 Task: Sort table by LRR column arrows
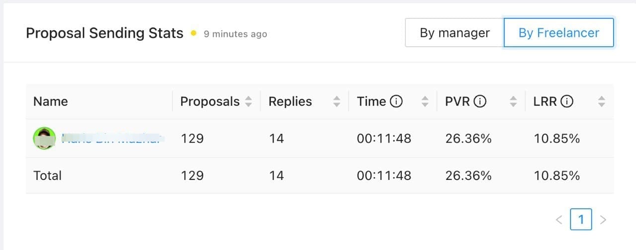[x=602, y=102]
